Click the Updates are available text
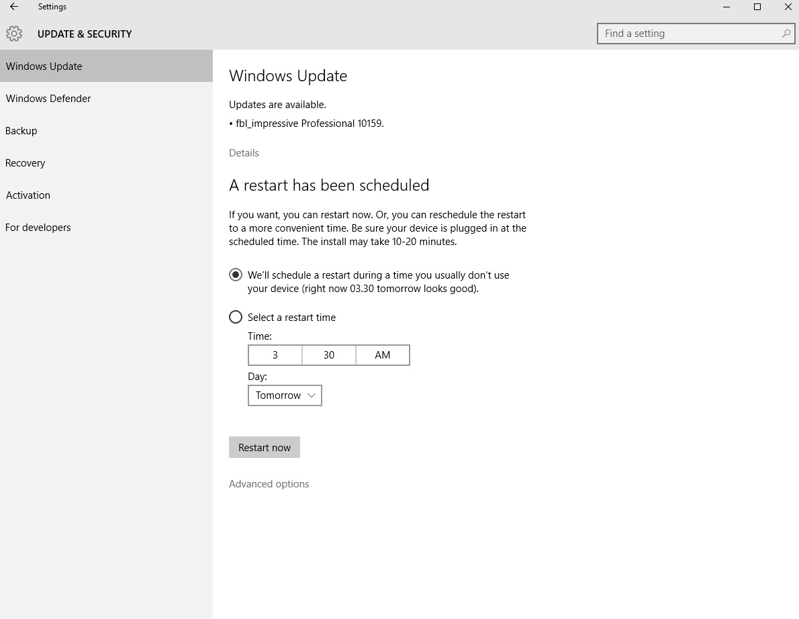The width and height of the screenshot is (799, 619). (277, 105)
